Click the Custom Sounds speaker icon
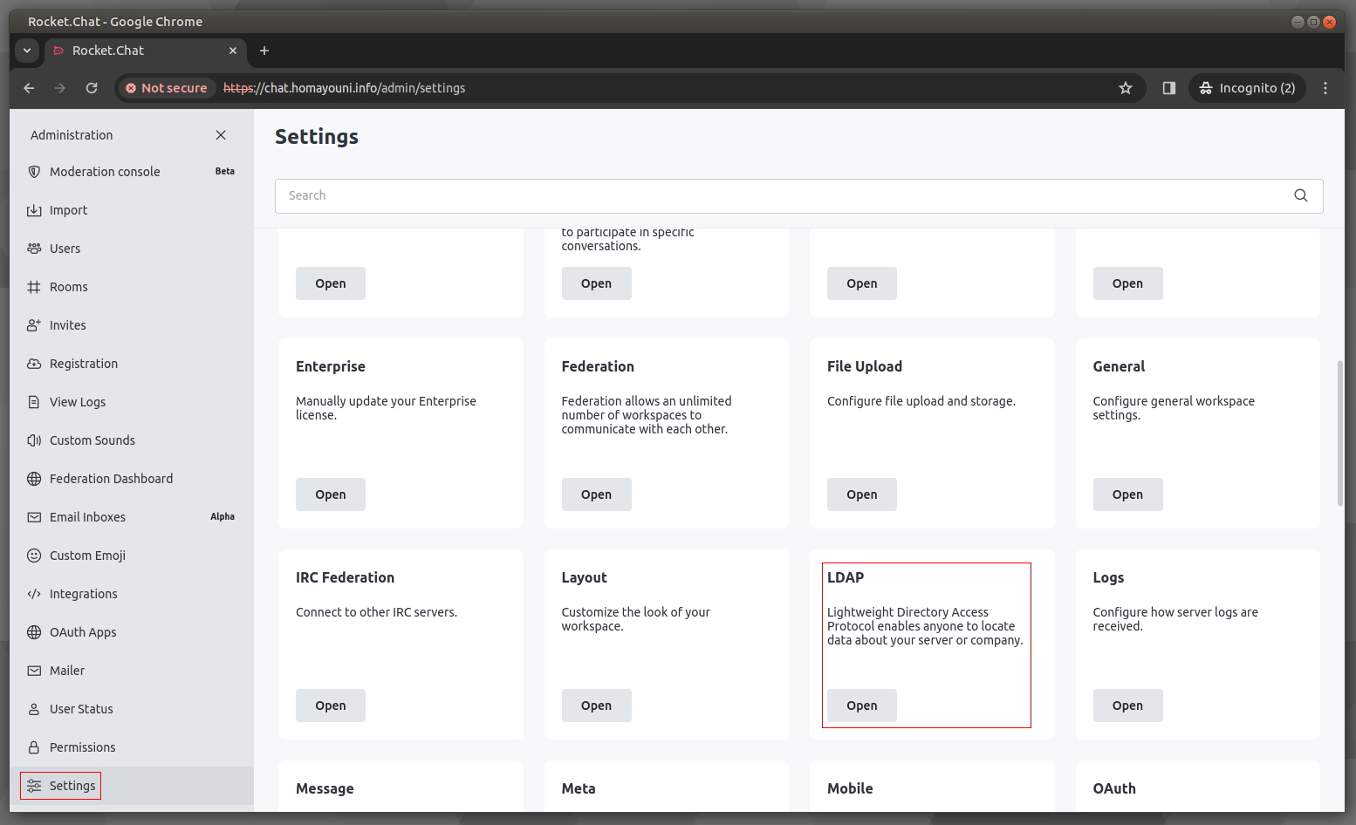This screenshot has height=825, width=1356. [x=34, y=440]
